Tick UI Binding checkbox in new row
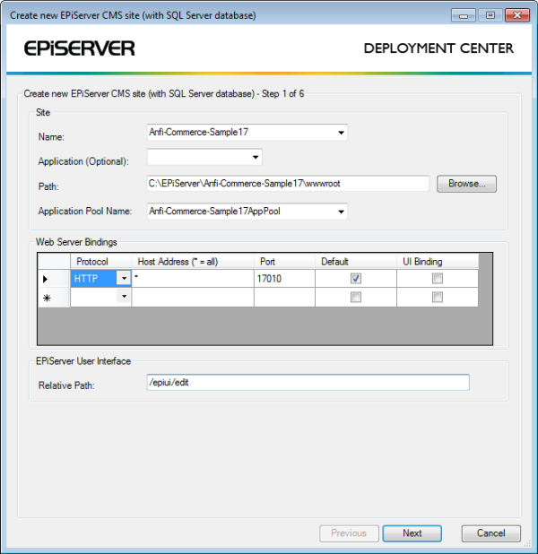 [x=438, y=298]
